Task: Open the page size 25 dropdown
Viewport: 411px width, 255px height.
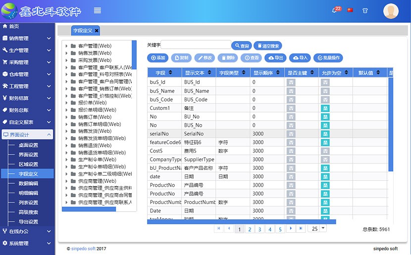Action: coord(323,228)
